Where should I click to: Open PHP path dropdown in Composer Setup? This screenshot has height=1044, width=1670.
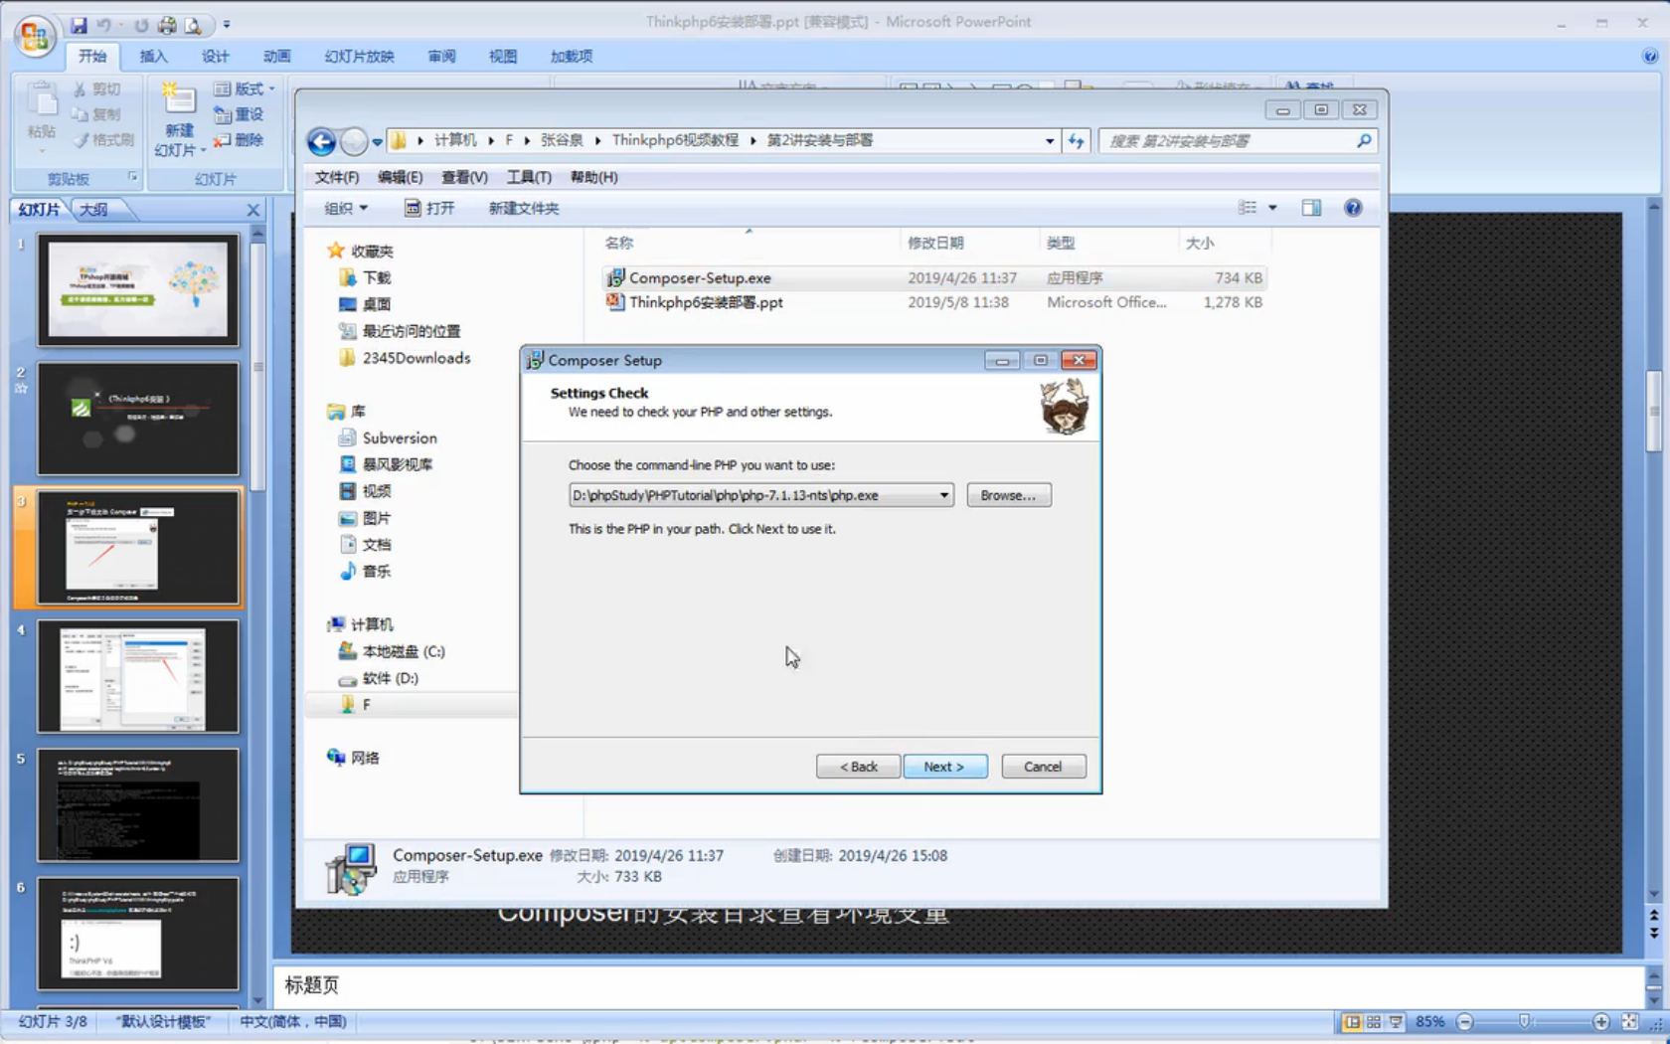click(943, 495)
